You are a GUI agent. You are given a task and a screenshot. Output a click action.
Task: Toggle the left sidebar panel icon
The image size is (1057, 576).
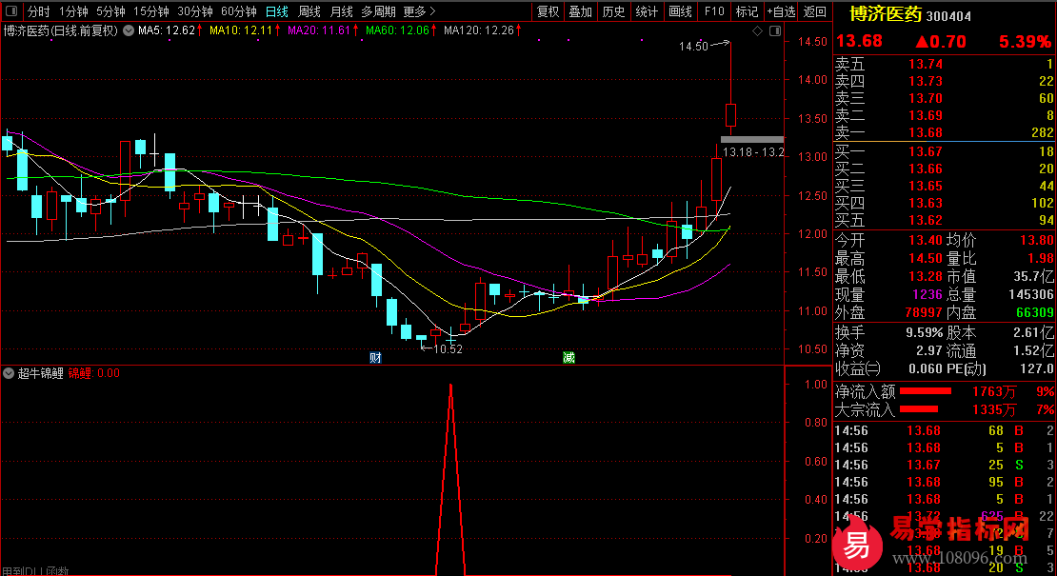11,11
